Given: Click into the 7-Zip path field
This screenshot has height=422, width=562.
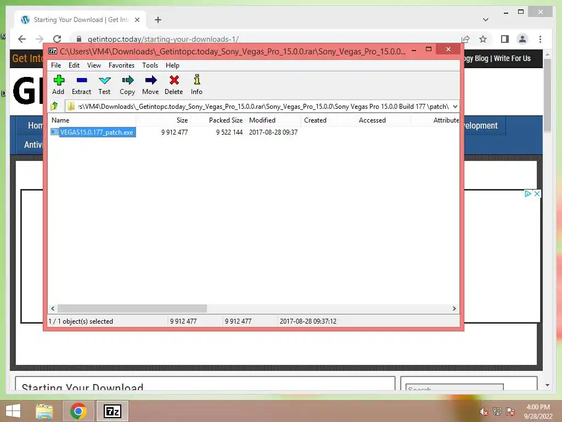Looking at the screenshot, I should click(x=262, y=106).
